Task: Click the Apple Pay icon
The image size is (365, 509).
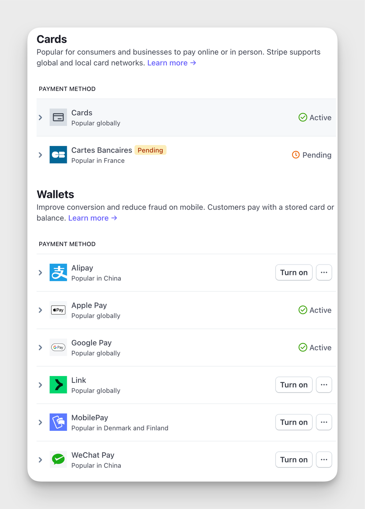Action: (58, 310)
